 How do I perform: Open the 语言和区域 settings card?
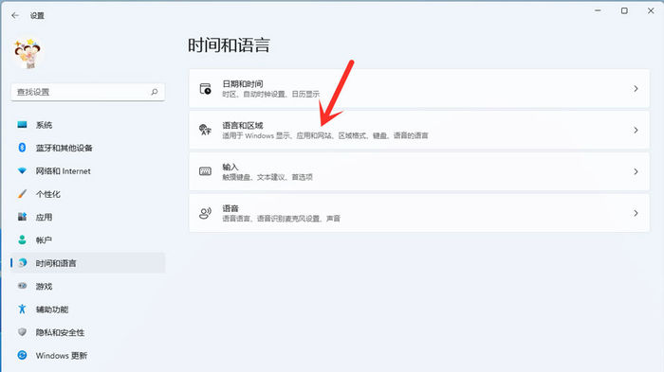pos(419,130)
